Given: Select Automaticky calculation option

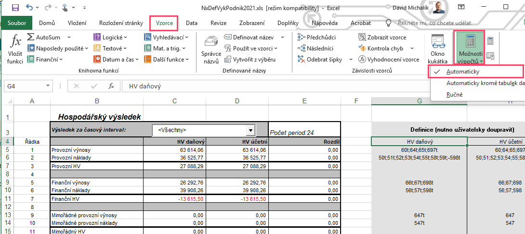Looking at the screenshot, I should point(462,72).
